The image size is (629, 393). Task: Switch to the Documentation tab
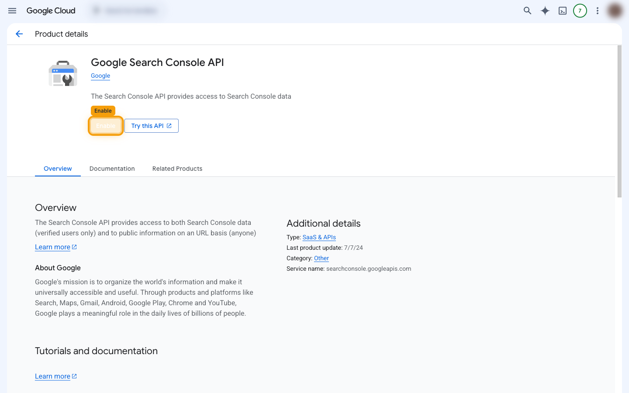click(112, 169)
